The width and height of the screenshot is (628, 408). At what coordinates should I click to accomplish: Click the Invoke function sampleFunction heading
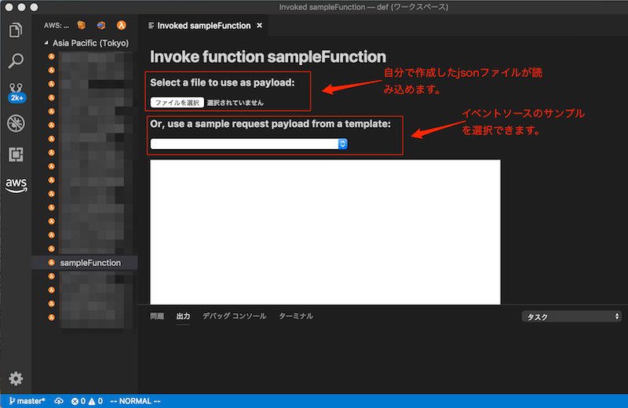(x=268, y=56)
